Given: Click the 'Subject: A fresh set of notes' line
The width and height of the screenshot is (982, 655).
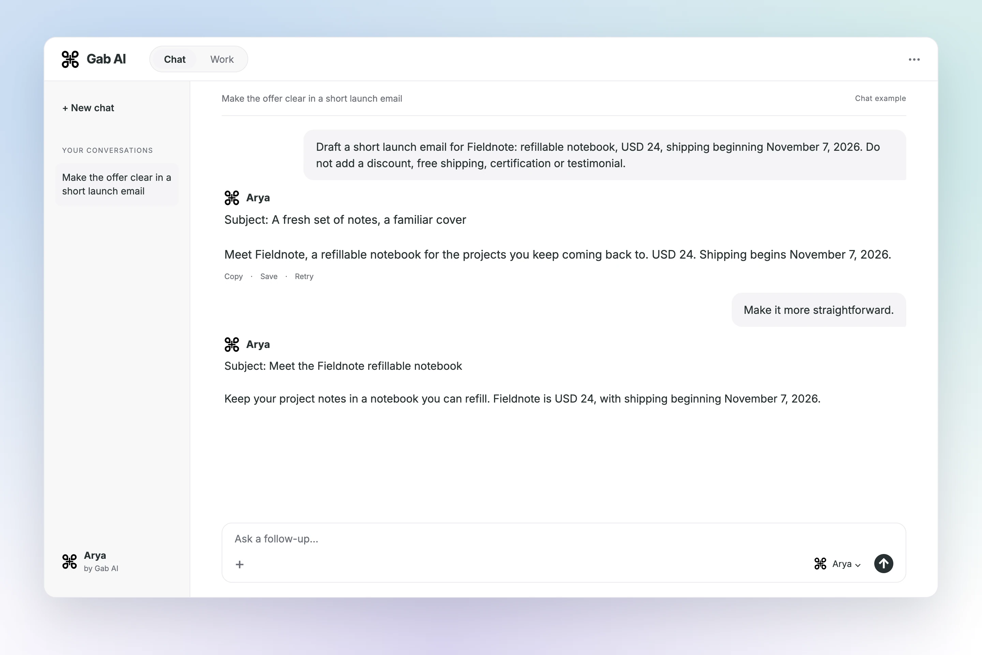Looking at the screenshot, I should (345, 220).
